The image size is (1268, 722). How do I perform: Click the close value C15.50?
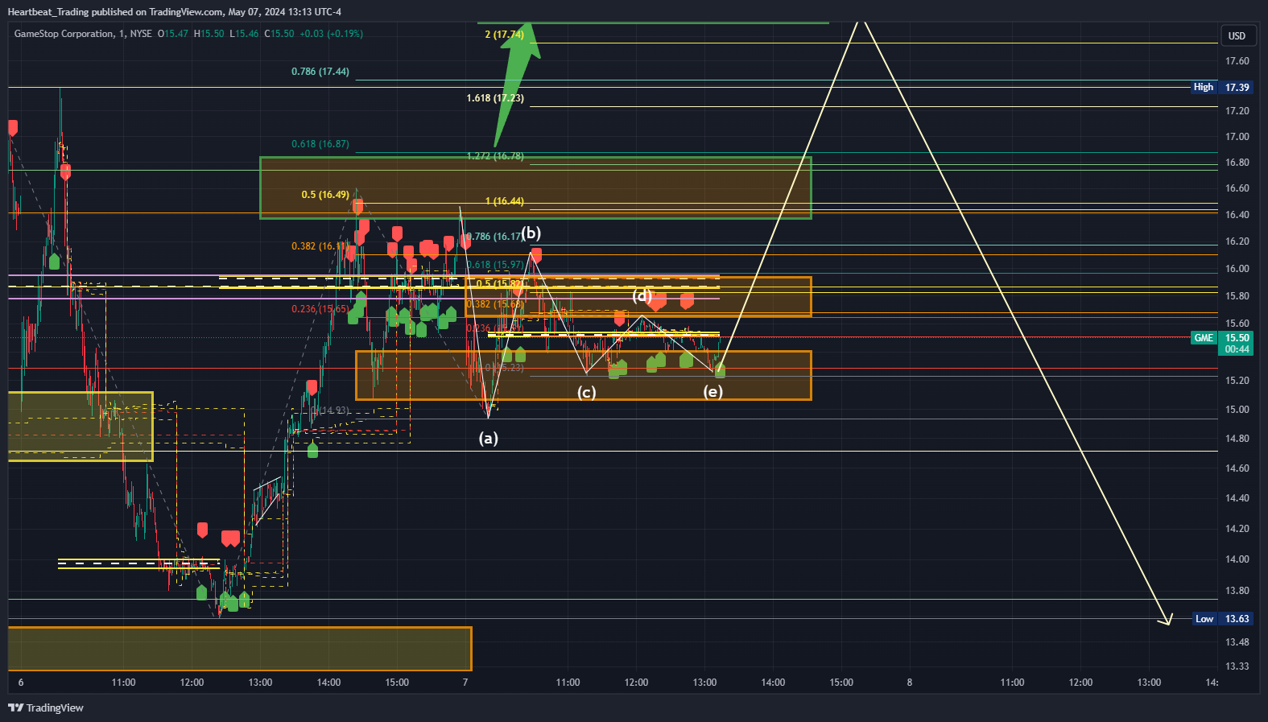click(279, 34)
